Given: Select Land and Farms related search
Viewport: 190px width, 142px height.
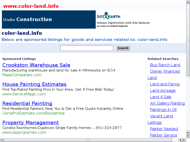Looking at the screenshot, I should coord(165,84).
